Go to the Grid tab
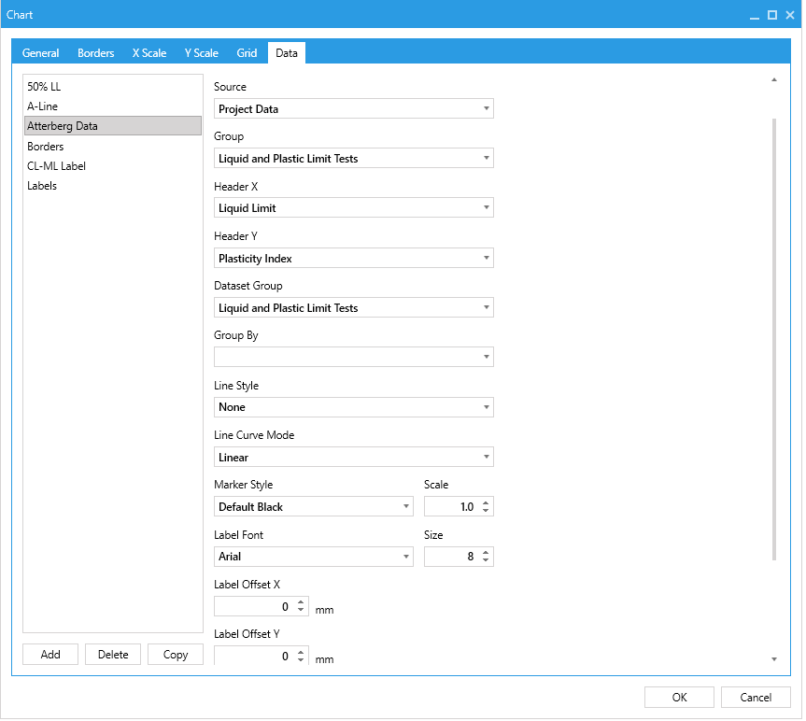This screenshot has width=806, height=721. click(x=247, y=53)
